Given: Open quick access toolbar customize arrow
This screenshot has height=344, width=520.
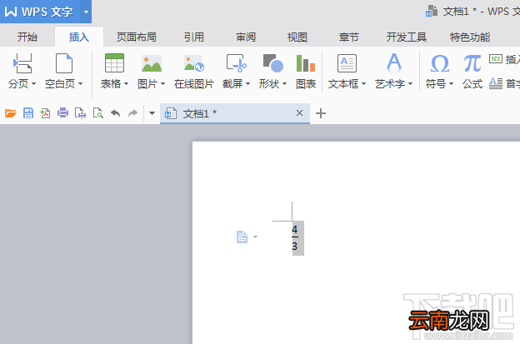Looking at the screenshot, I should pyautogui.click(x=152, y=113).
